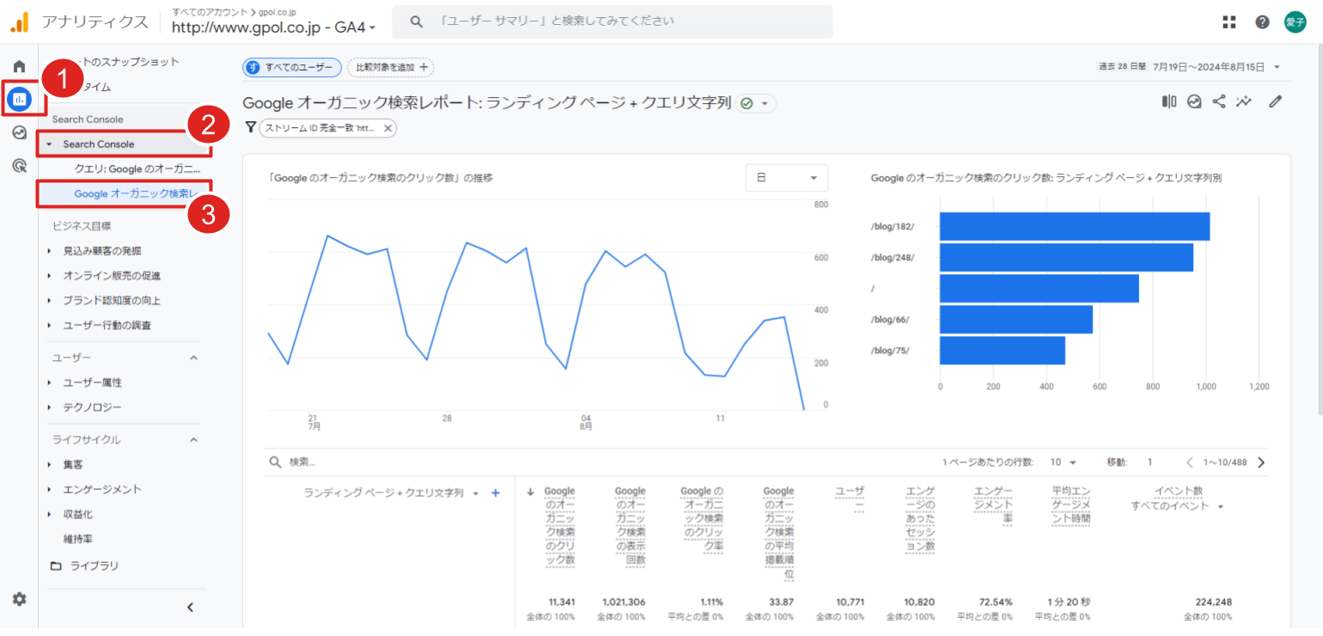
Task: Click the 愛子 account avatar
Action: (1295, 22)
